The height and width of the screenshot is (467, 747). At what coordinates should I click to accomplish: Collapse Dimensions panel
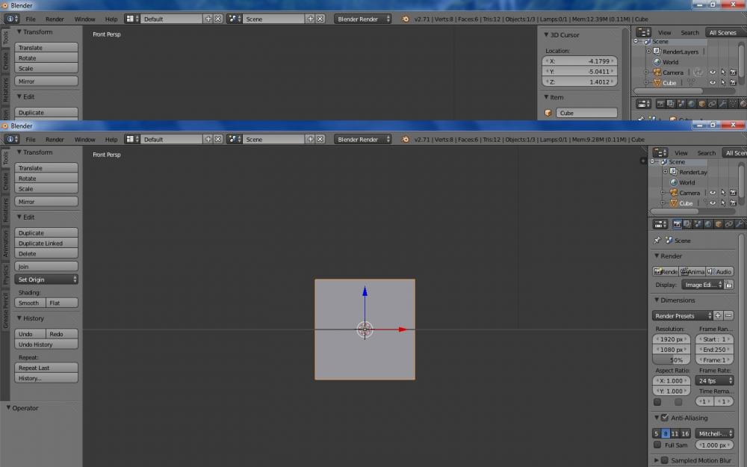click(x=657, y=300)
